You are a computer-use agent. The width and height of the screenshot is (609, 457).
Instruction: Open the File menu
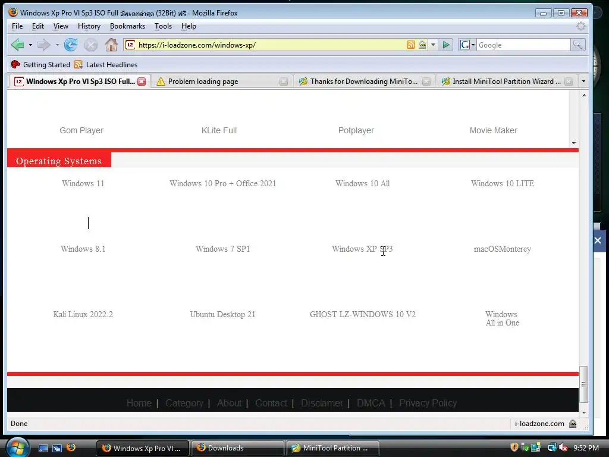tap(17, 26)
